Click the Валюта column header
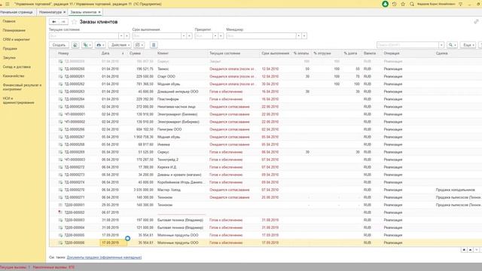 371,53
